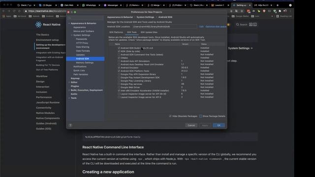The height and width of the screenshot is (177, 315).
Task: Select Memory Settings in settings tree
Action: 85,62
